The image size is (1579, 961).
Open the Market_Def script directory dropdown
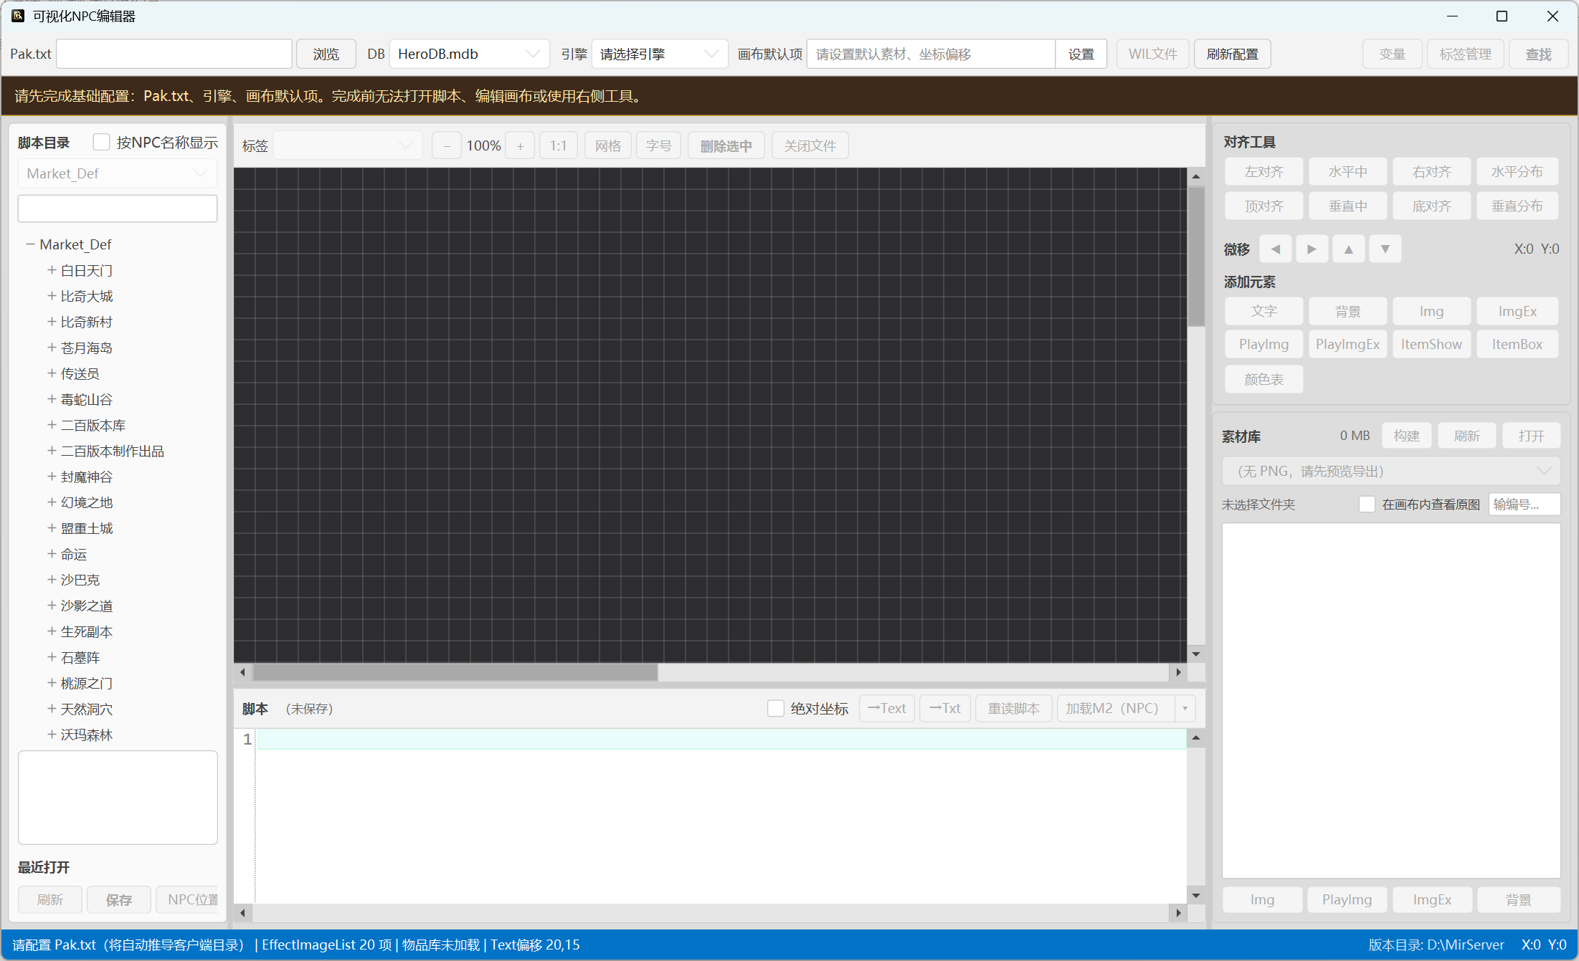[117, 173]
